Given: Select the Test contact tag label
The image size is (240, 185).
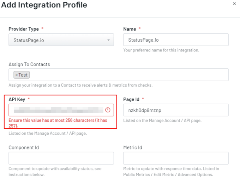Looking at the screenshot, I should click(x=23, y=75).
